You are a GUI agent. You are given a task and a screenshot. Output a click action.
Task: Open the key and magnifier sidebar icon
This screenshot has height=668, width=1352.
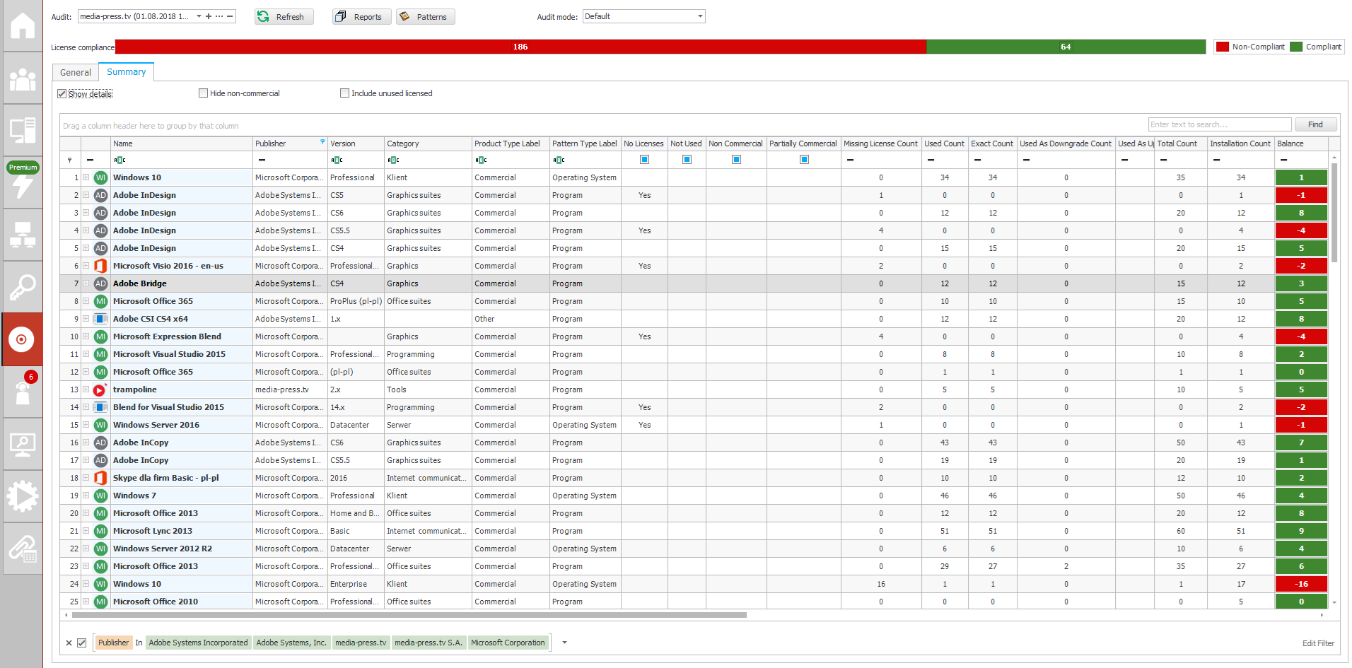(x=22, y=287)
